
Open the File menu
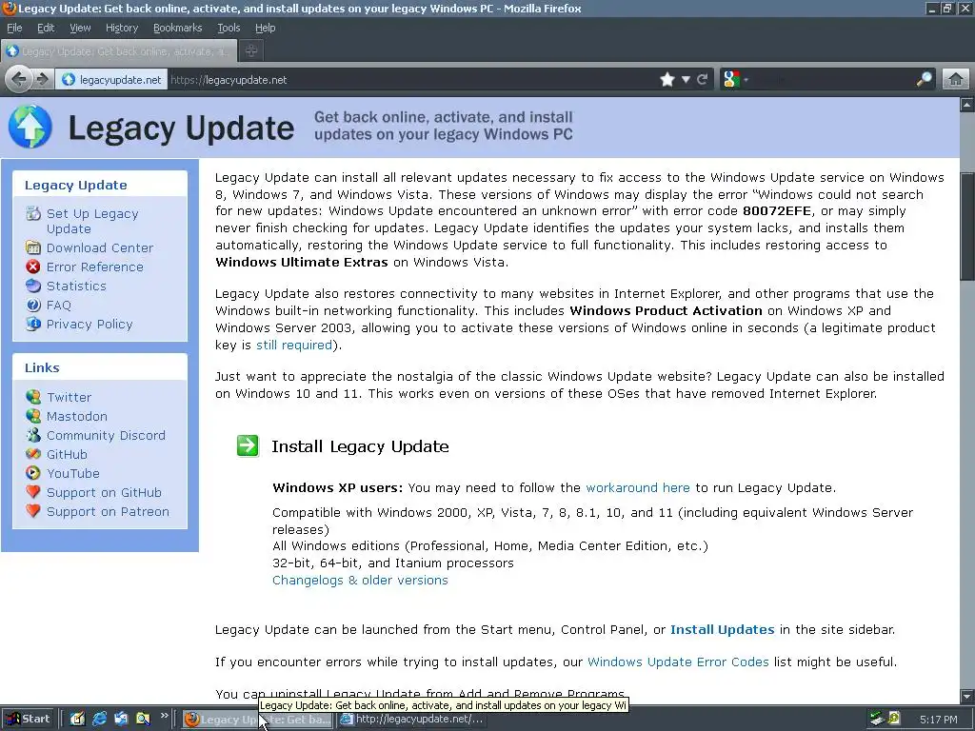coord(14,28)
